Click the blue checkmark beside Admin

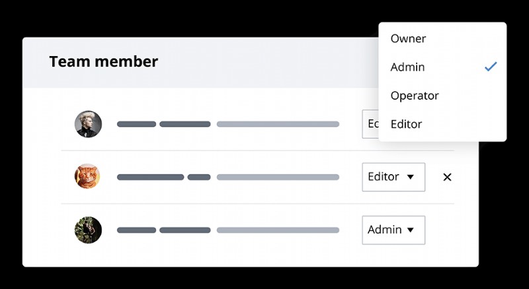pyautogui.click(x=490, y=67)
